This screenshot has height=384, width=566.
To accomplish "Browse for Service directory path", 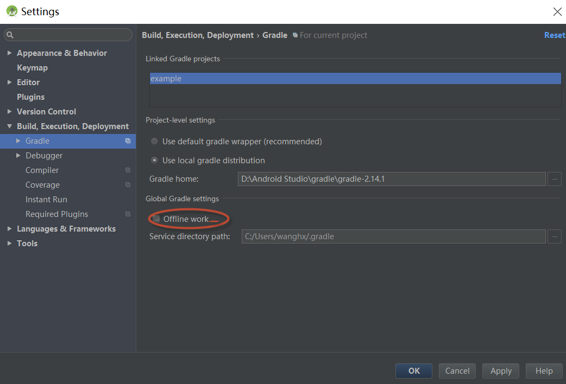I will pos(554,236).
